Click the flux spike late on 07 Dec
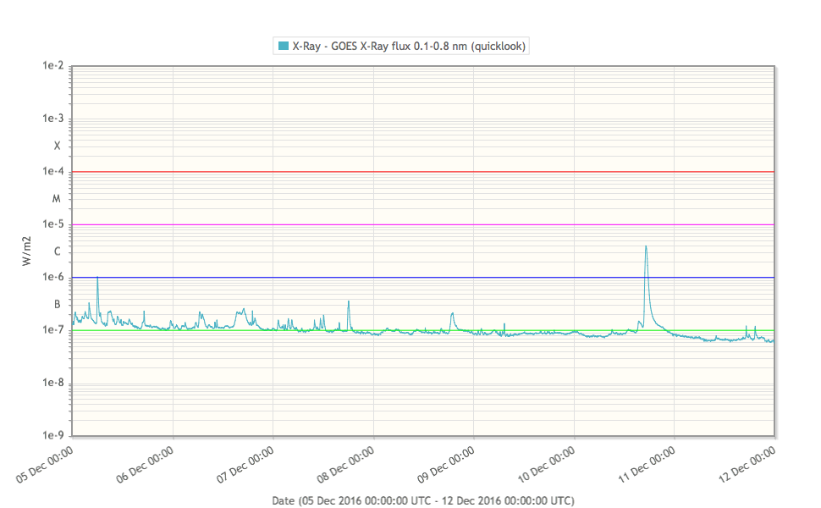The height and width of the screenshot is (508, 821). tap(349, 302)
